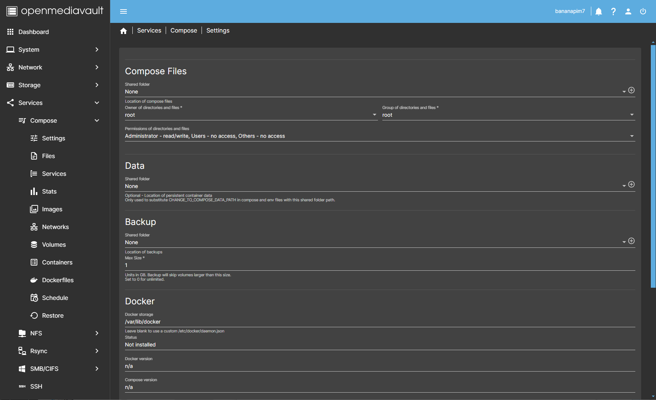This screenshot has height=400, width=656.
Task: Click the power icon in header
Action: tap(643, 11)
